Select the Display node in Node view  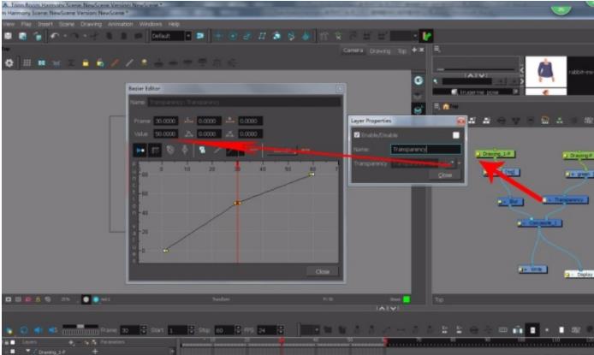tap(579, 274)
